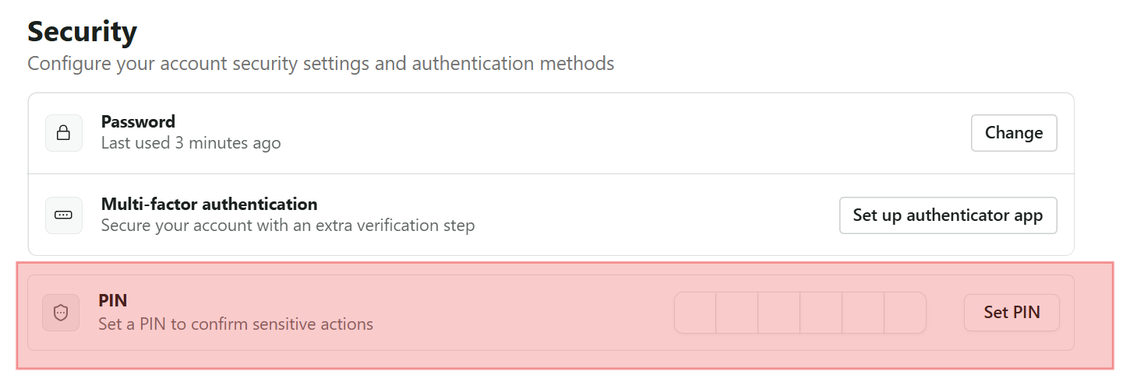Screen dimensions: 1144x385
Task: Click the Password lock icon
Action: (64, 133)
